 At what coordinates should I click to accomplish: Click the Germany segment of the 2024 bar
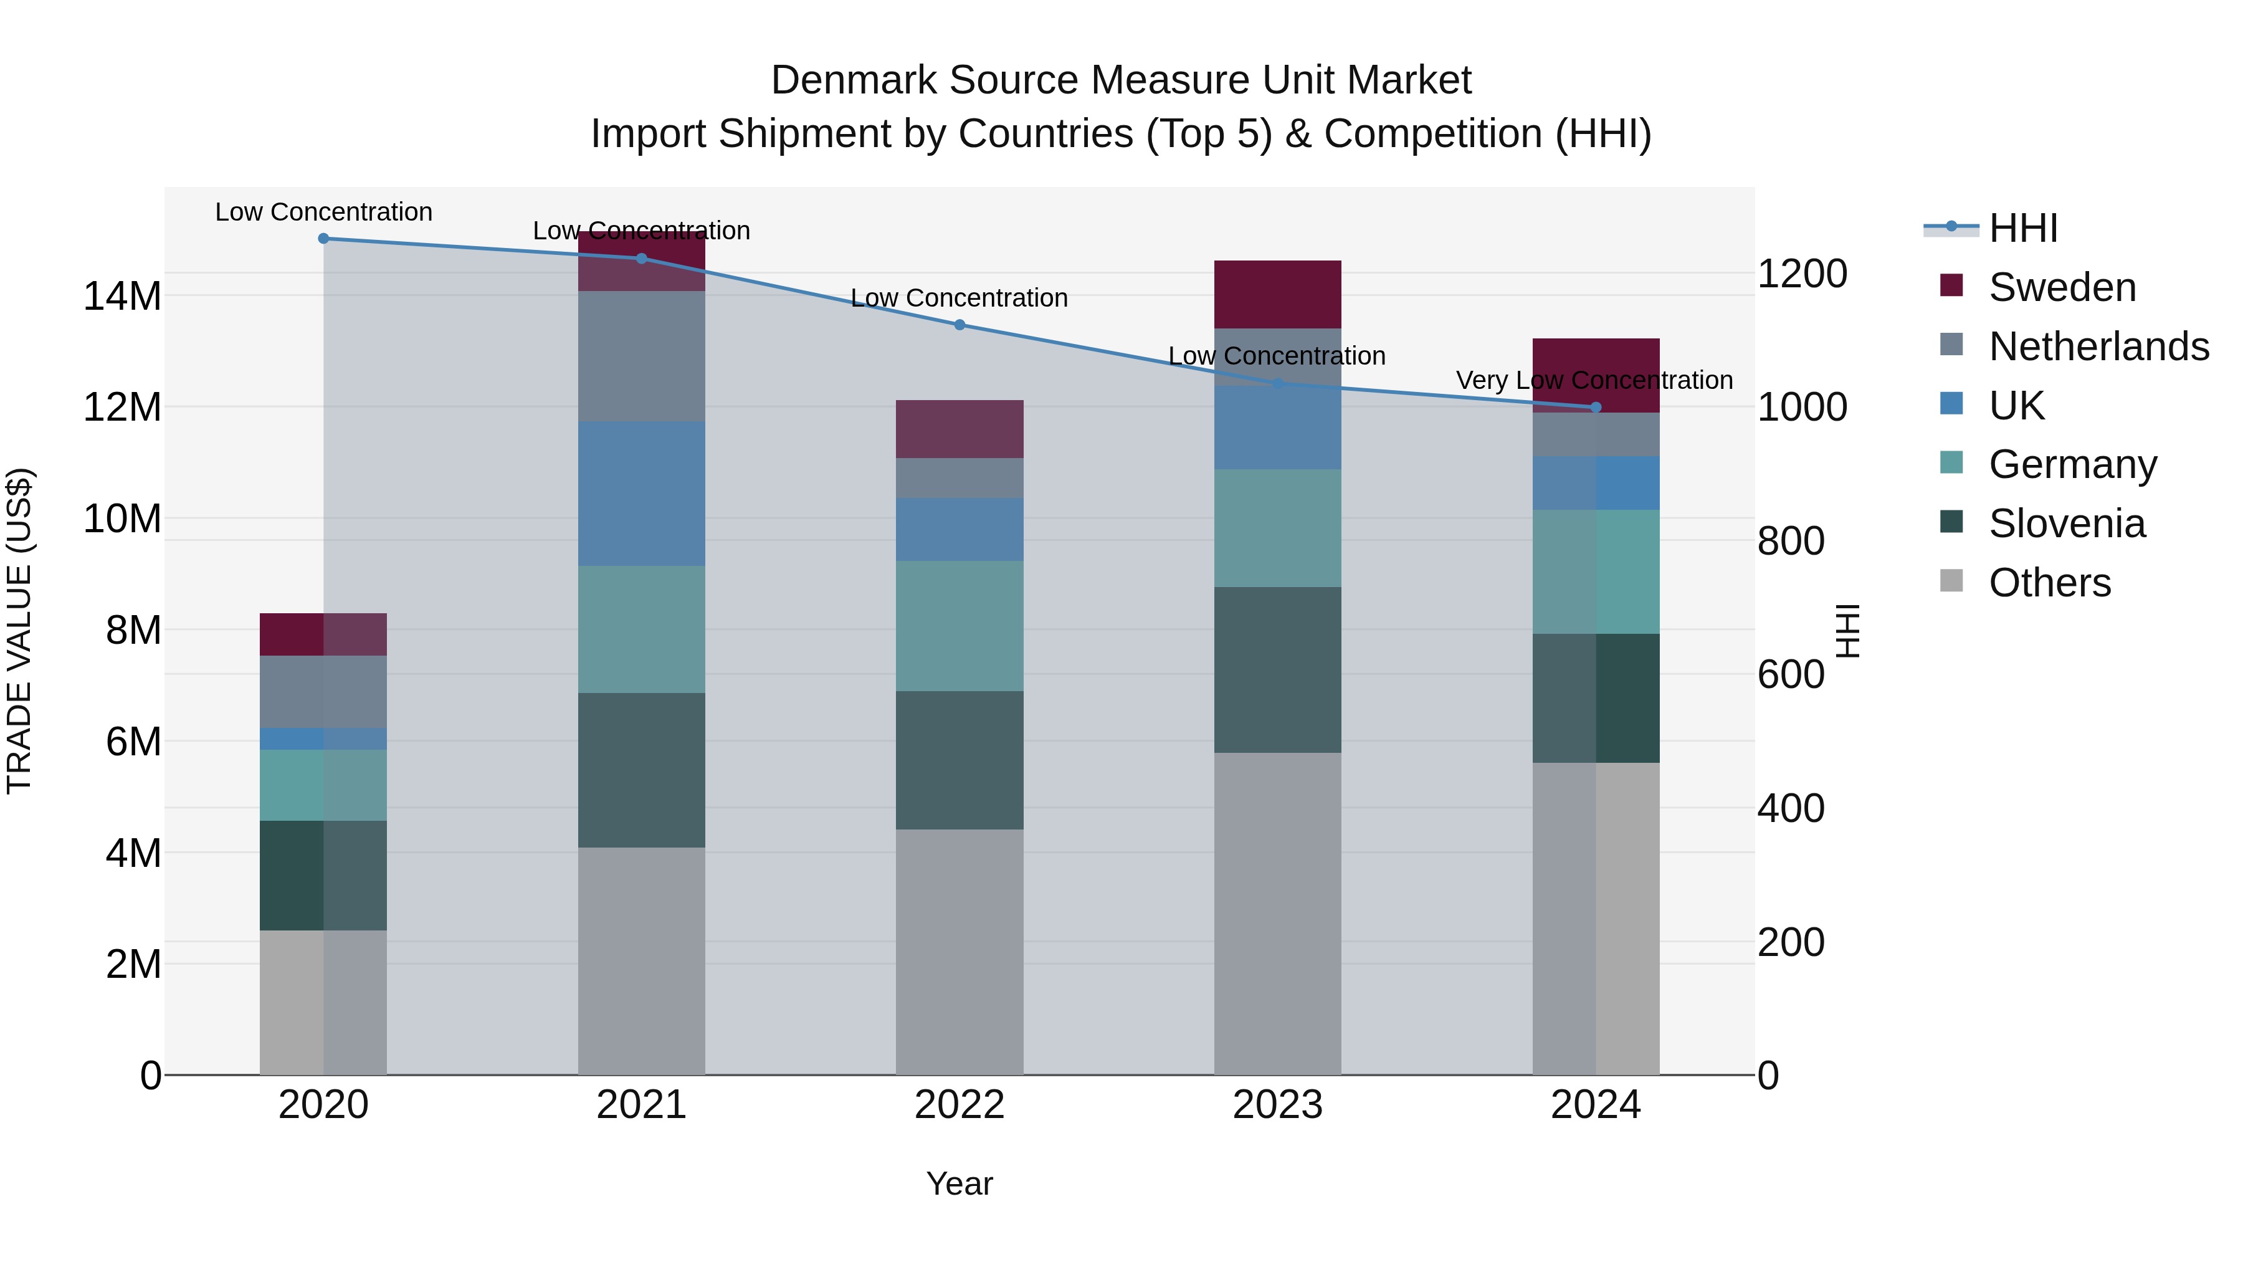[1596, 572]
